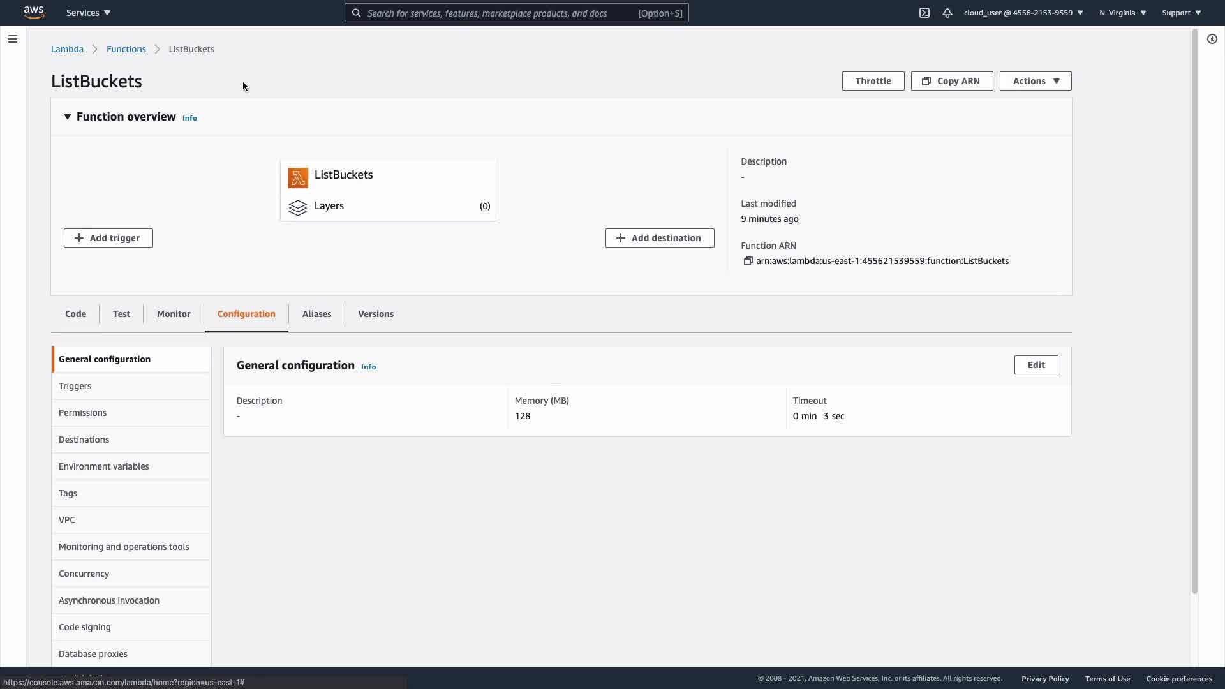Image resolution: width=1225 pixels, height=689 pixels.
Task: Open the notifications bell icon
Action: pos(947,13)
